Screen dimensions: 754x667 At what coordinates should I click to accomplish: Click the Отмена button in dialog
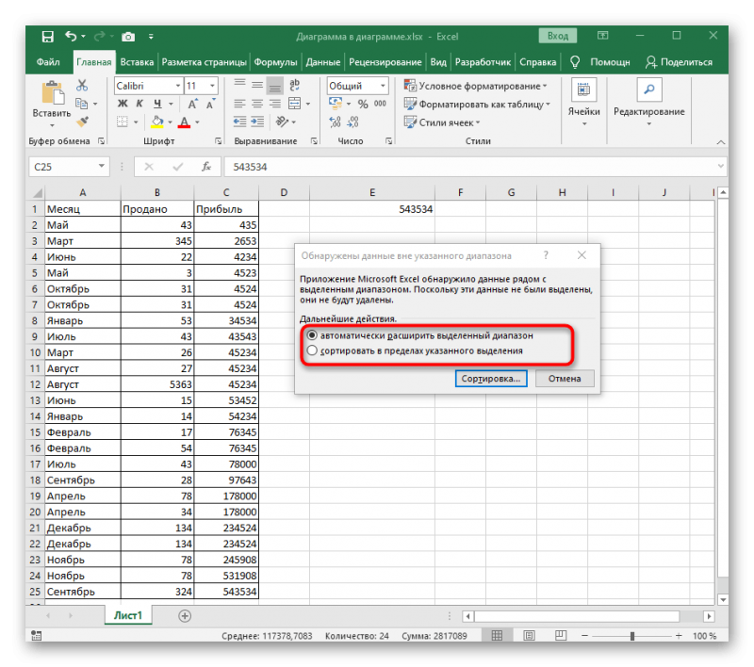pos(565,378)
